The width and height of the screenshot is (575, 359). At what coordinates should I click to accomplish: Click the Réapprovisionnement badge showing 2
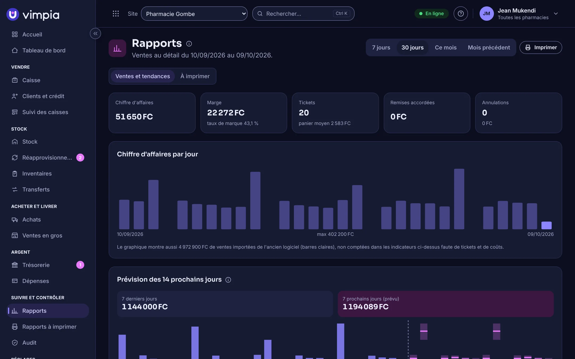click(x=80, y=157)
